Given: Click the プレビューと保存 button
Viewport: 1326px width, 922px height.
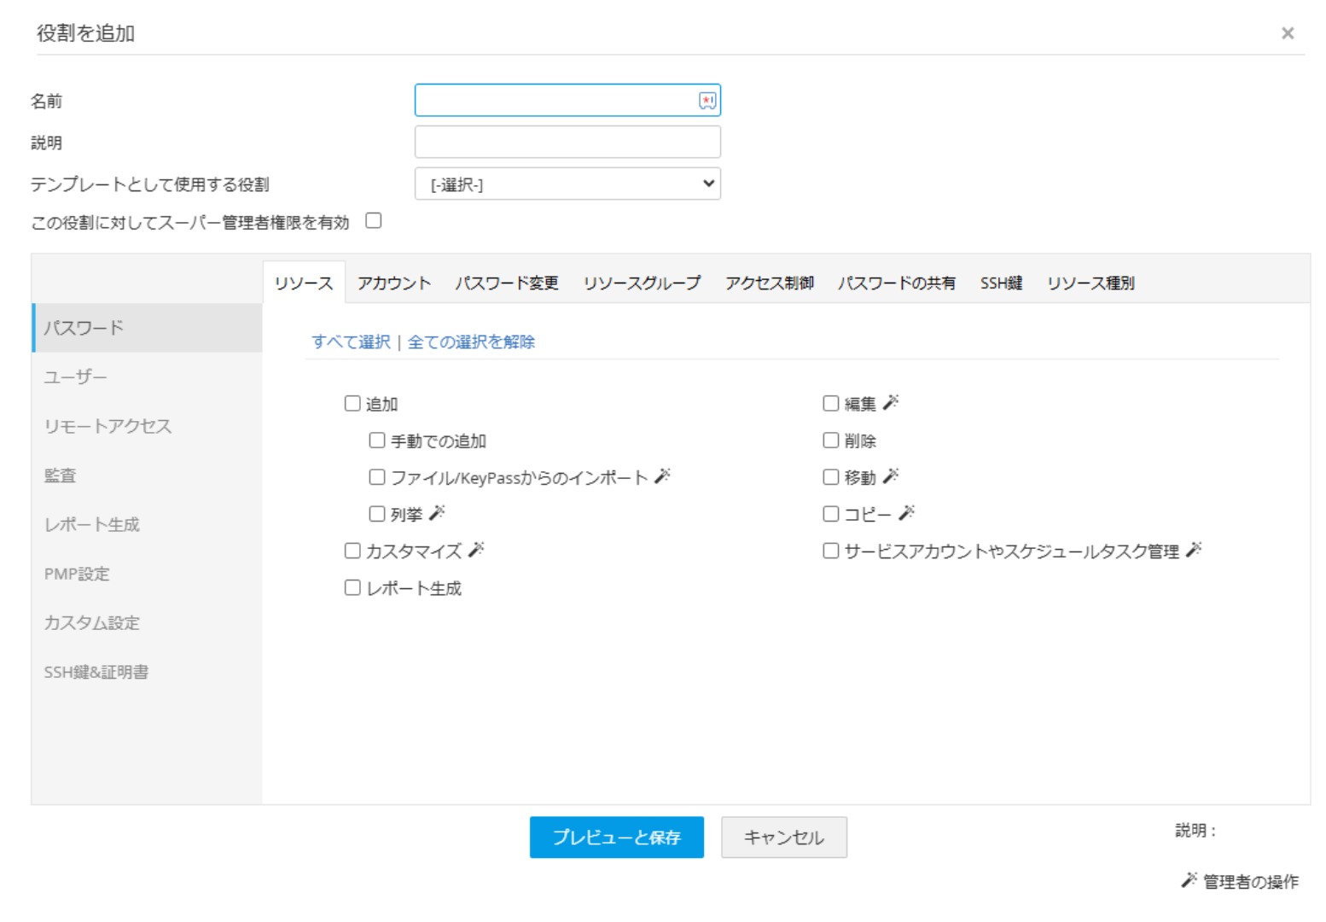Looking at the screenshot, I should (616, 837).
